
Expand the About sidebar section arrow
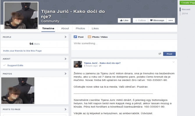pyautogui.click(x=65, y=59)
